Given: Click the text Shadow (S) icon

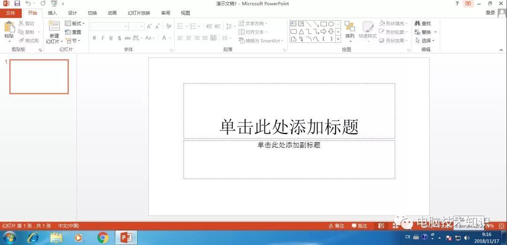Looking at the screenshot, I should [119, 38].
